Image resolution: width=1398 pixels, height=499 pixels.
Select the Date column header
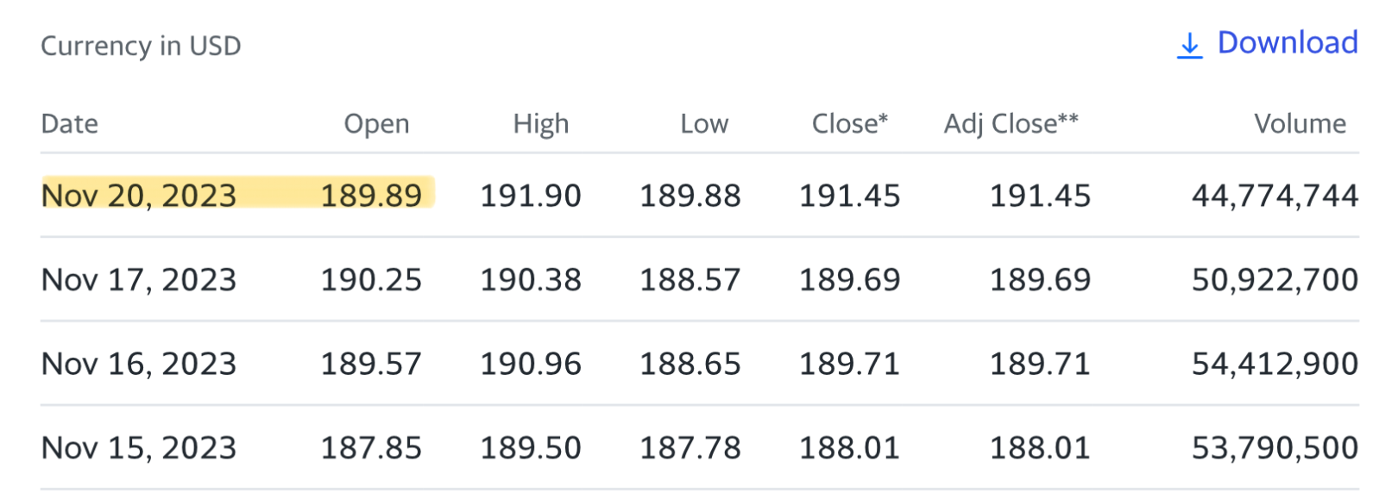click(x=70, y=124)
